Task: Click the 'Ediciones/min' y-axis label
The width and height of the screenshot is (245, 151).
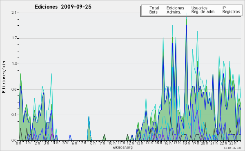Action: point(4,77)
